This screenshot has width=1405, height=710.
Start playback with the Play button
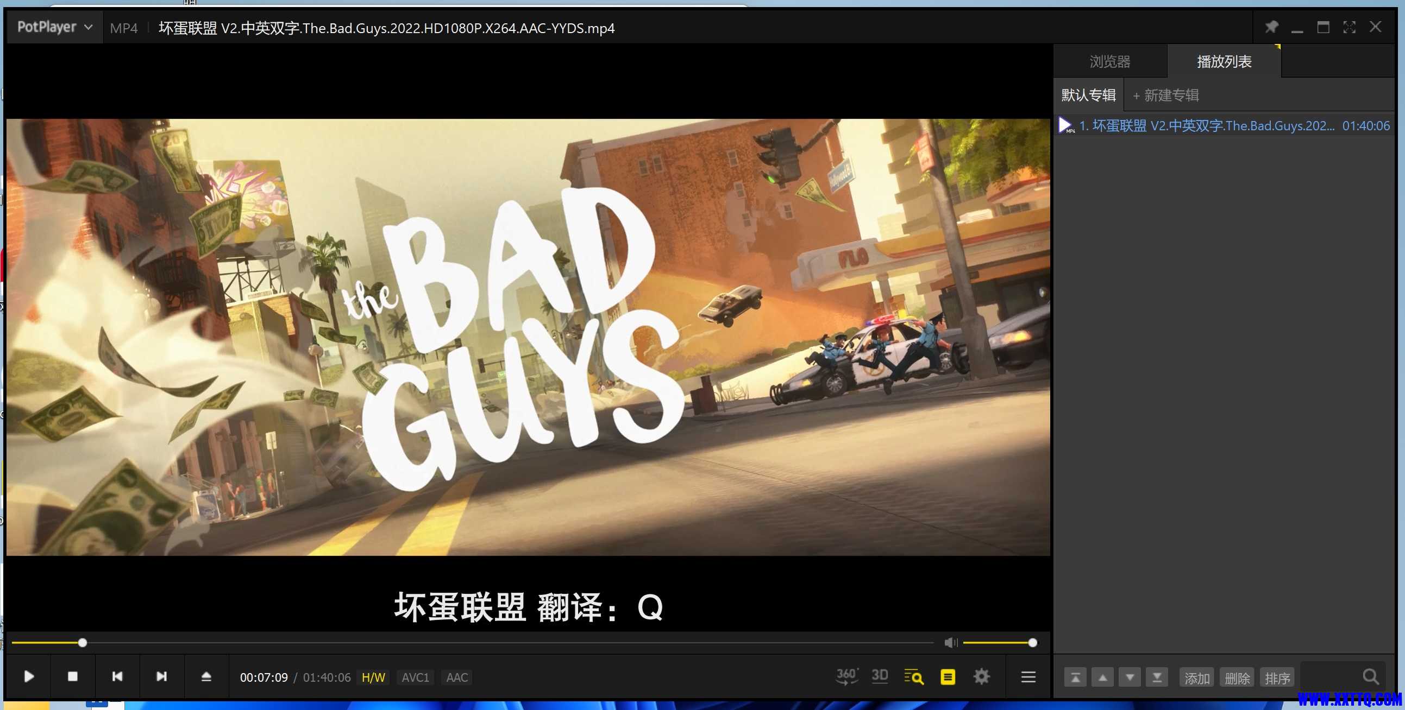(x=29, y=677)
